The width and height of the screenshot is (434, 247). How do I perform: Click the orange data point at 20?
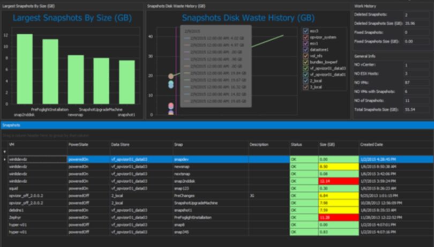(x=171, y=76)
